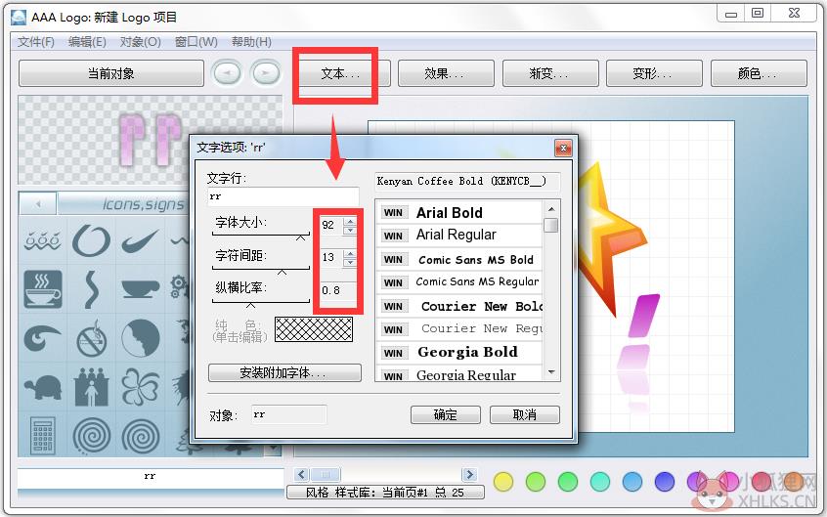Close the 文字选项 dialog

(563, 149)
